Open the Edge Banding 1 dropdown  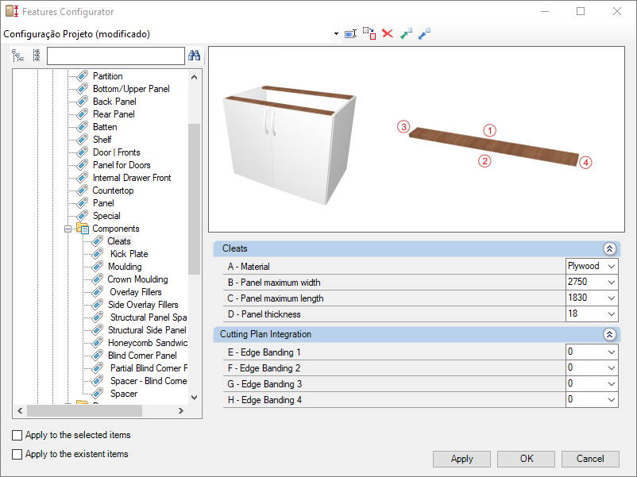pos(612,352)
